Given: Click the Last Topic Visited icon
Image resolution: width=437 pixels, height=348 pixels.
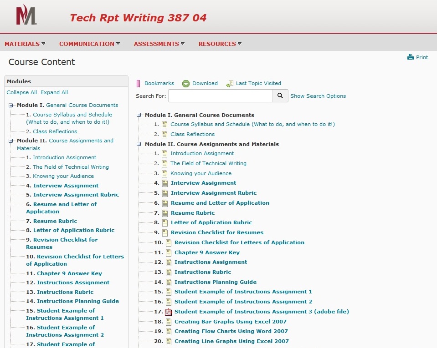Looking at the screenshot, I should click(230, 84).
